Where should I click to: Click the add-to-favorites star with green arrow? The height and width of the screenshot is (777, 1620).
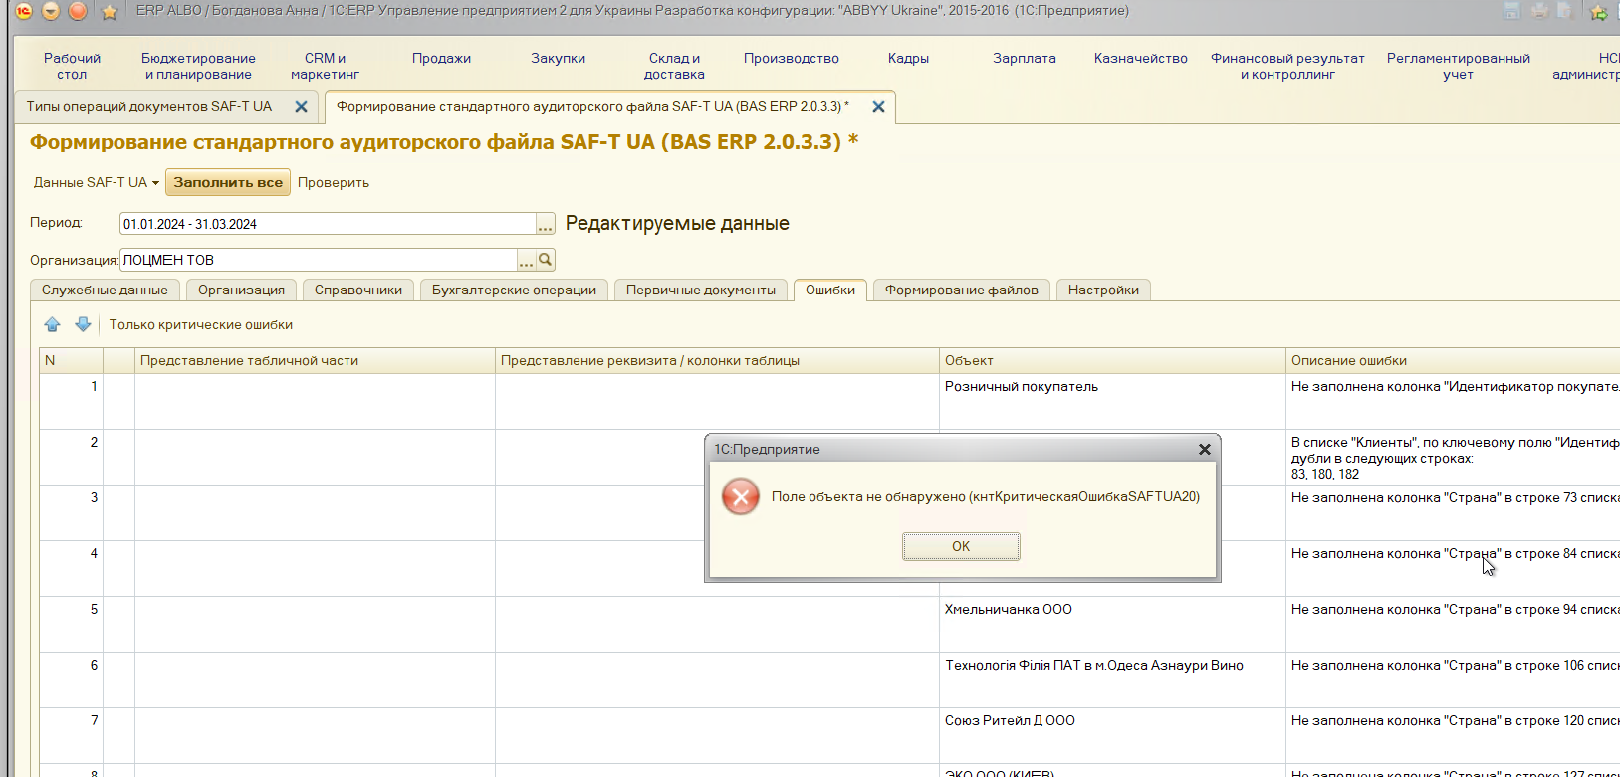pyautogui.click(x=1599, y=12)
